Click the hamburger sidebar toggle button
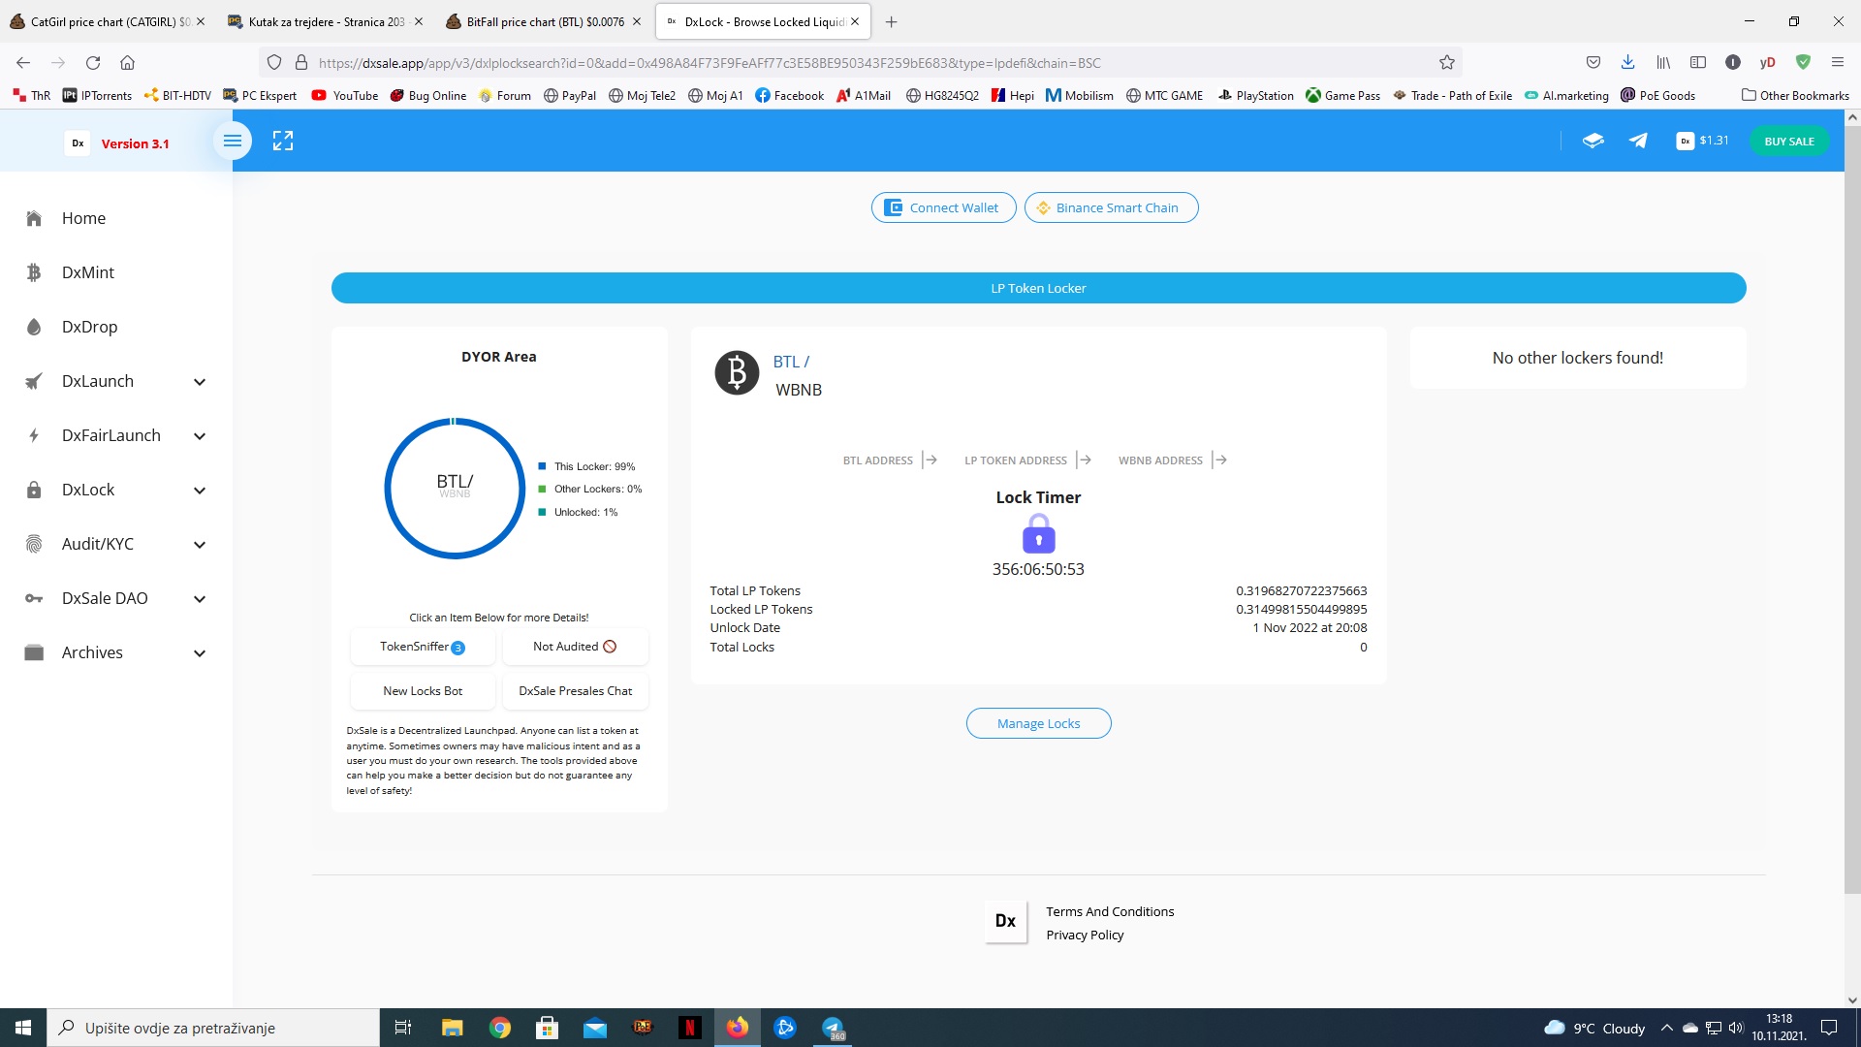The width and height of the screenshot is (1861, 1047). (233, 142)
